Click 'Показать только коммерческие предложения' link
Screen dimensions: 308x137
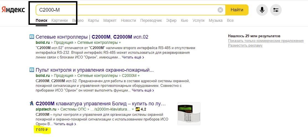point(265,41)
